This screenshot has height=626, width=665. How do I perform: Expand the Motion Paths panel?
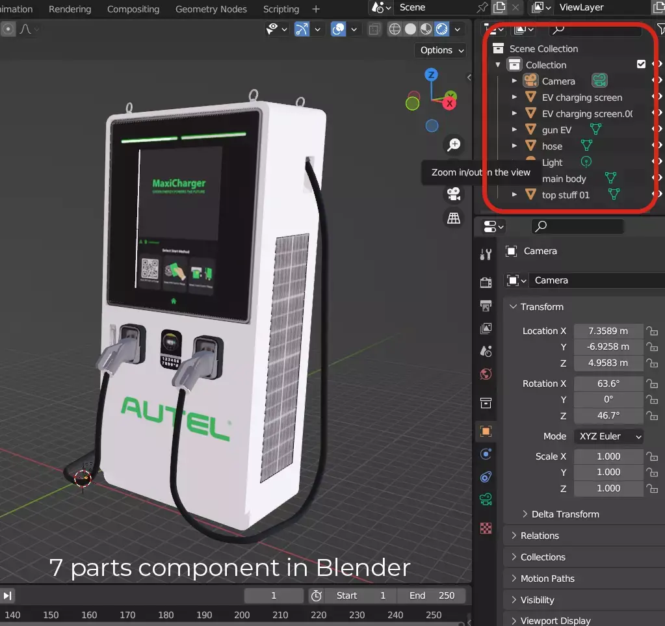tap(547, 579)
